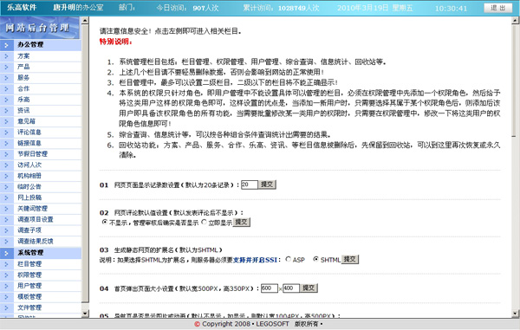Image resolution: width=520 pixels, height=330 pixels.
Task: Click the 唐升明的办公室 header text
Action: [x=78, y=7]
